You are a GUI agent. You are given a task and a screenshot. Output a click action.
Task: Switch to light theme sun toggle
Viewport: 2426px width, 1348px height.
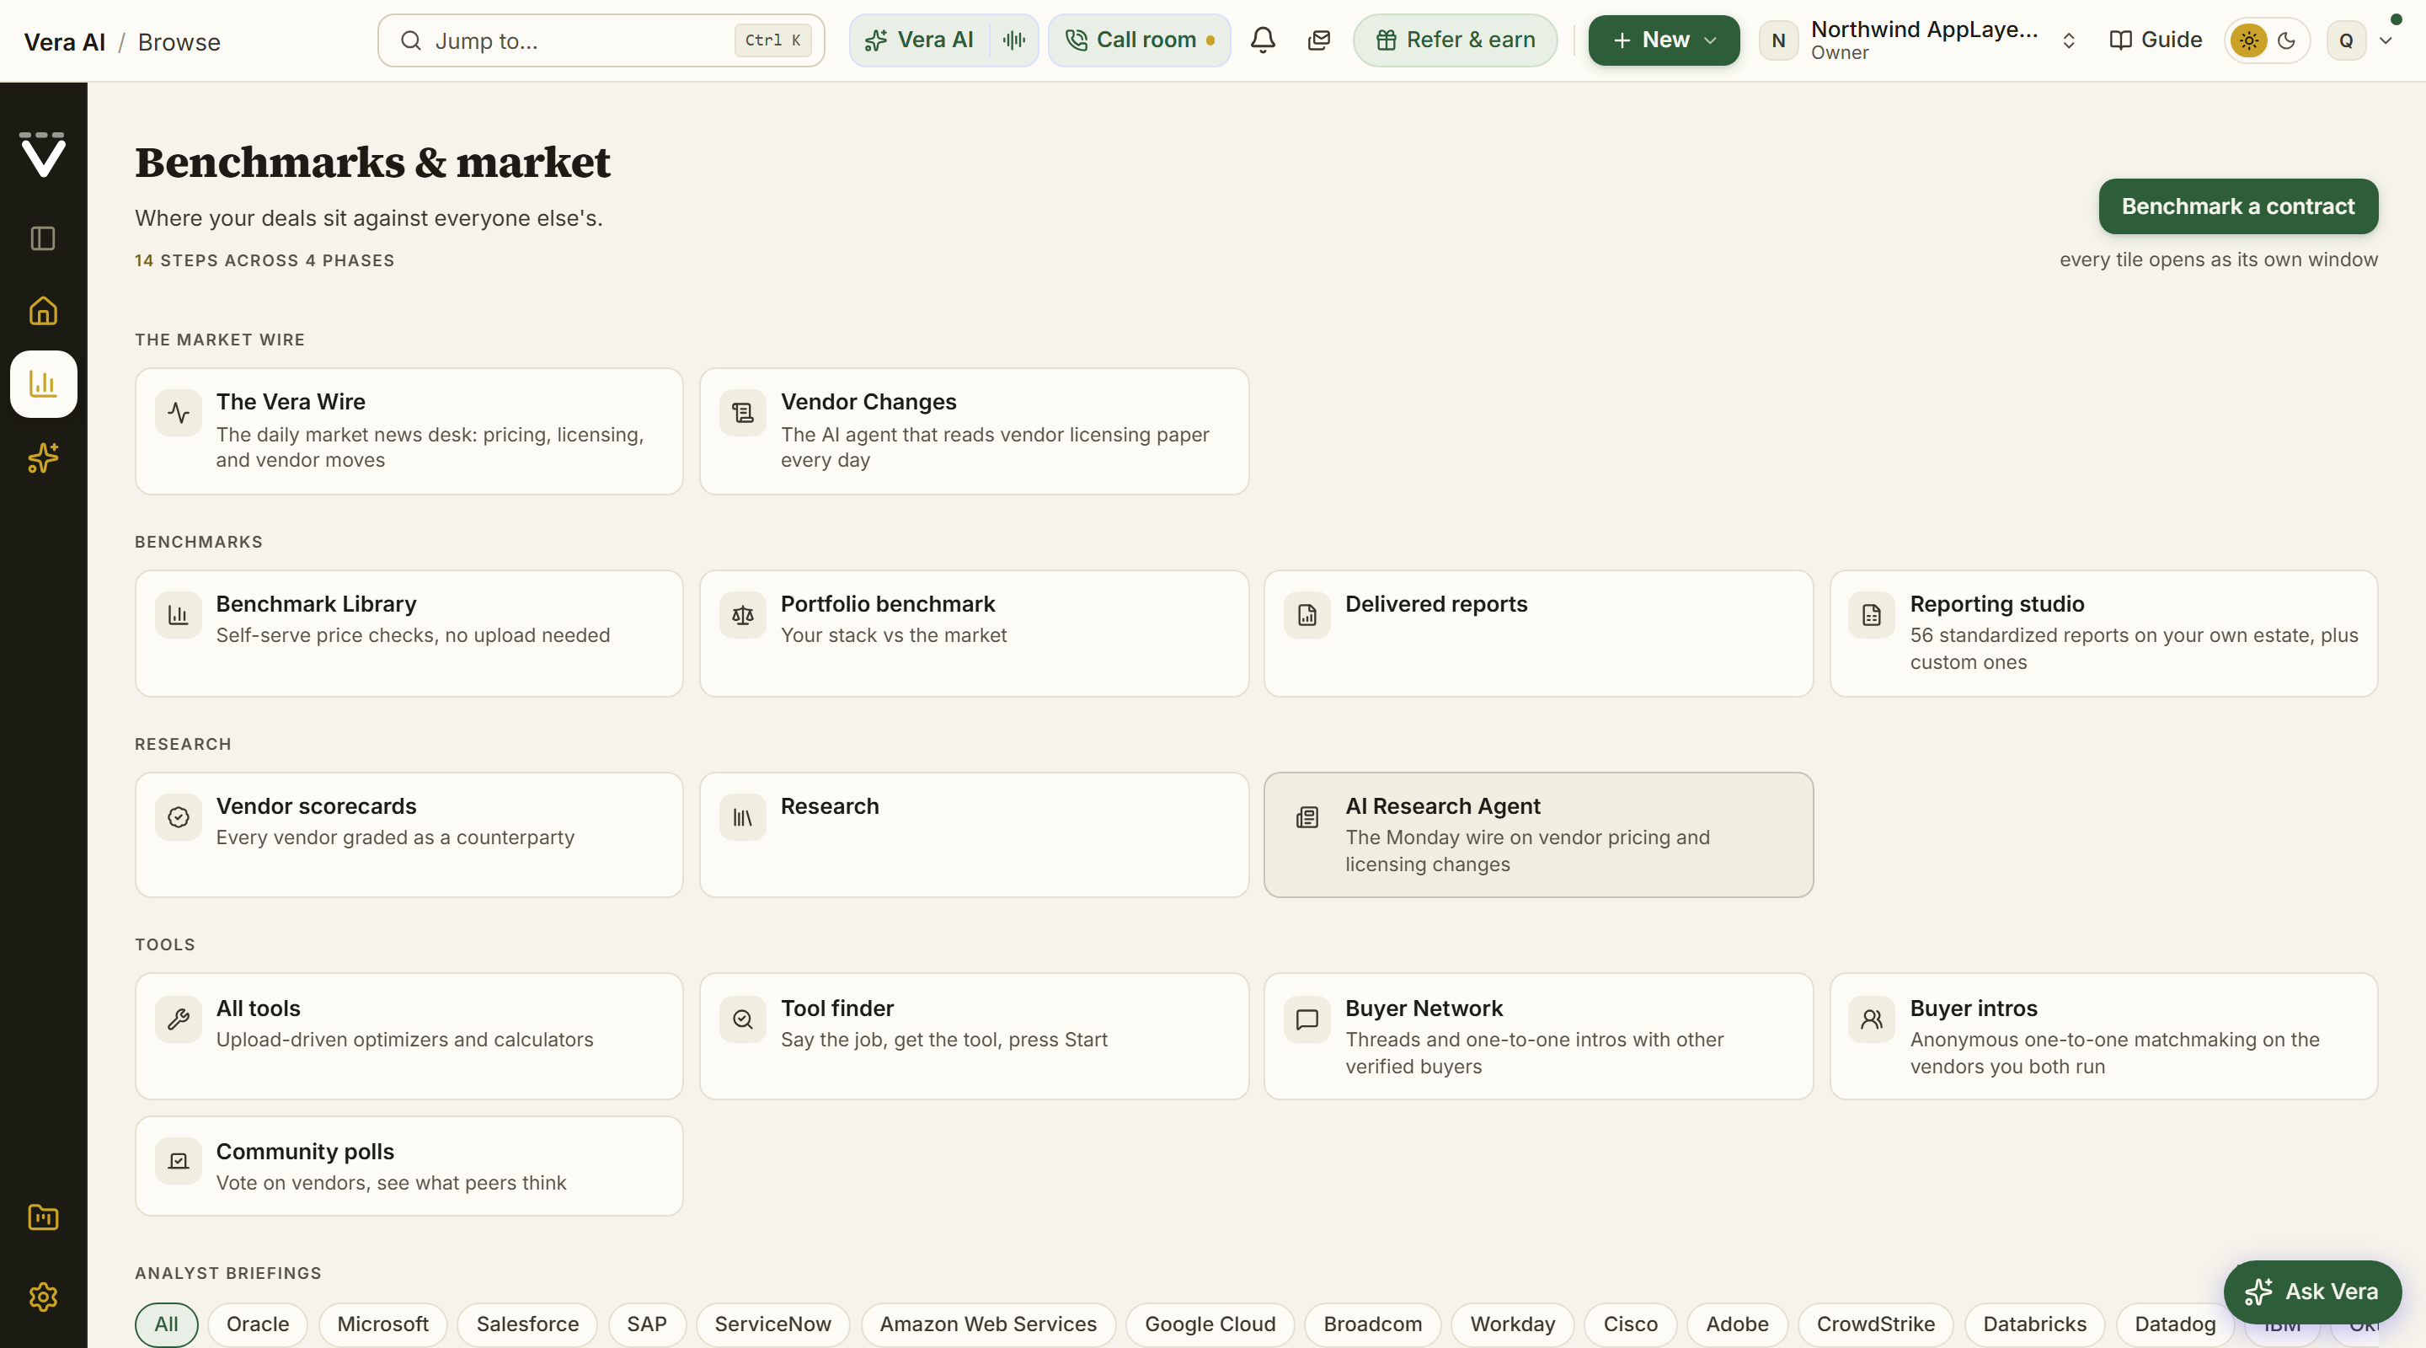click(x=2249, y=40)
